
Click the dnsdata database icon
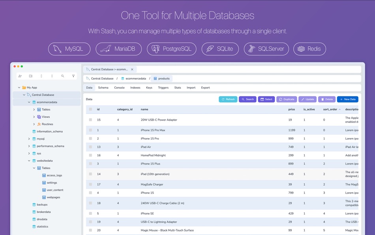(x=34, y=219)
